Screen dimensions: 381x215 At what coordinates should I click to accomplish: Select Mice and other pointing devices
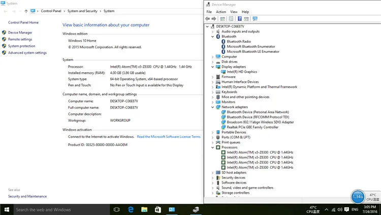245,97
